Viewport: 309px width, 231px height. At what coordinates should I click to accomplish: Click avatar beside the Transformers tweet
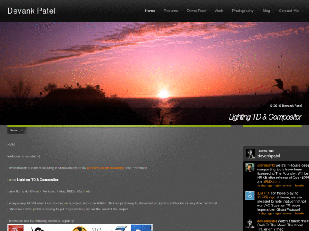(x=249, y=223)
